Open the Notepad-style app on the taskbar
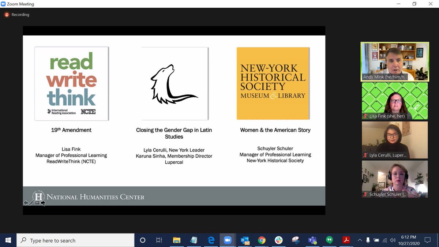This screenshot has height=247, width=439. [194, 240]
